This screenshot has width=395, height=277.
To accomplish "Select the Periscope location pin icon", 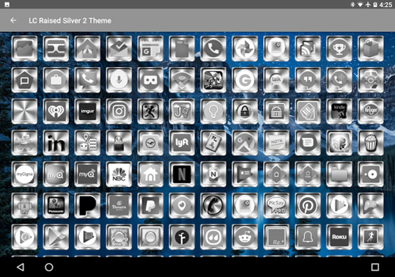I will 182,205.
